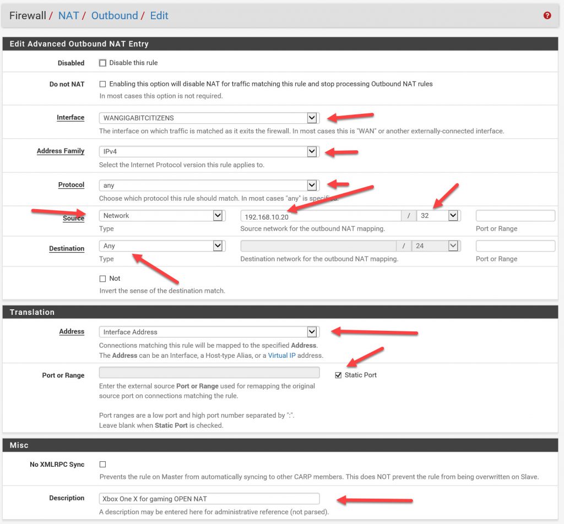Go to Outbound in the breadcrumb
This screenshot has width=564, height=524.
pos(115,15)
